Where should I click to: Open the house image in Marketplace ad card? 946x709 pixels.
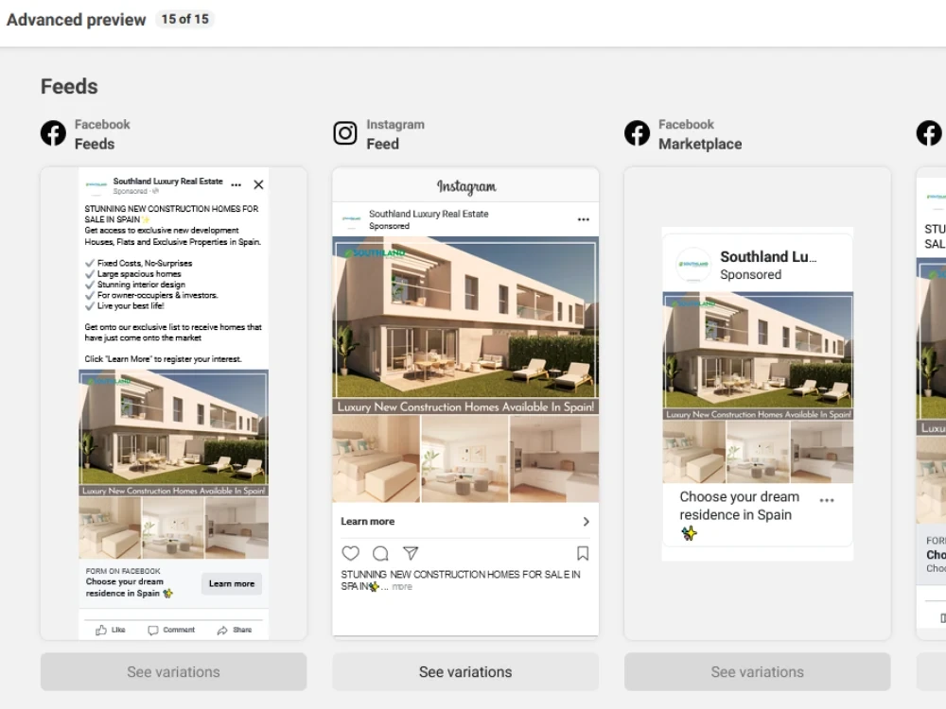point(758,351)
